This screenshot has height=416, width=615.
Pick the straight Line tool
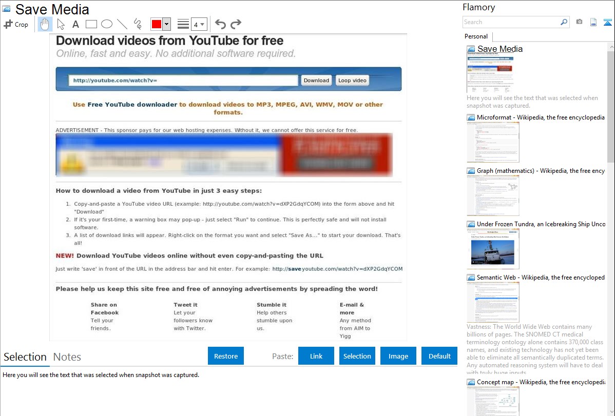pos(122,24)
